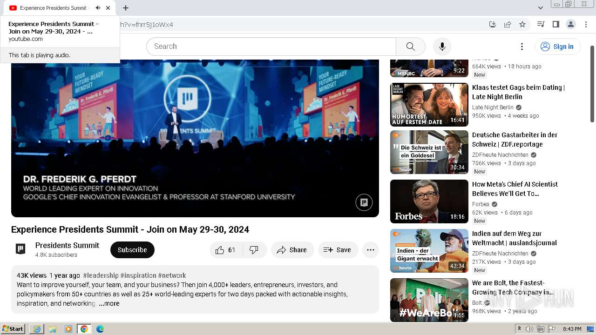
Task: Save the video to a playlist
Action: click(x=338, y=250)
